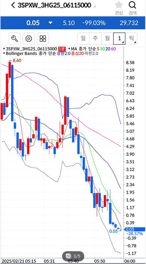Click MA 10 period legend value

point(102,49)
